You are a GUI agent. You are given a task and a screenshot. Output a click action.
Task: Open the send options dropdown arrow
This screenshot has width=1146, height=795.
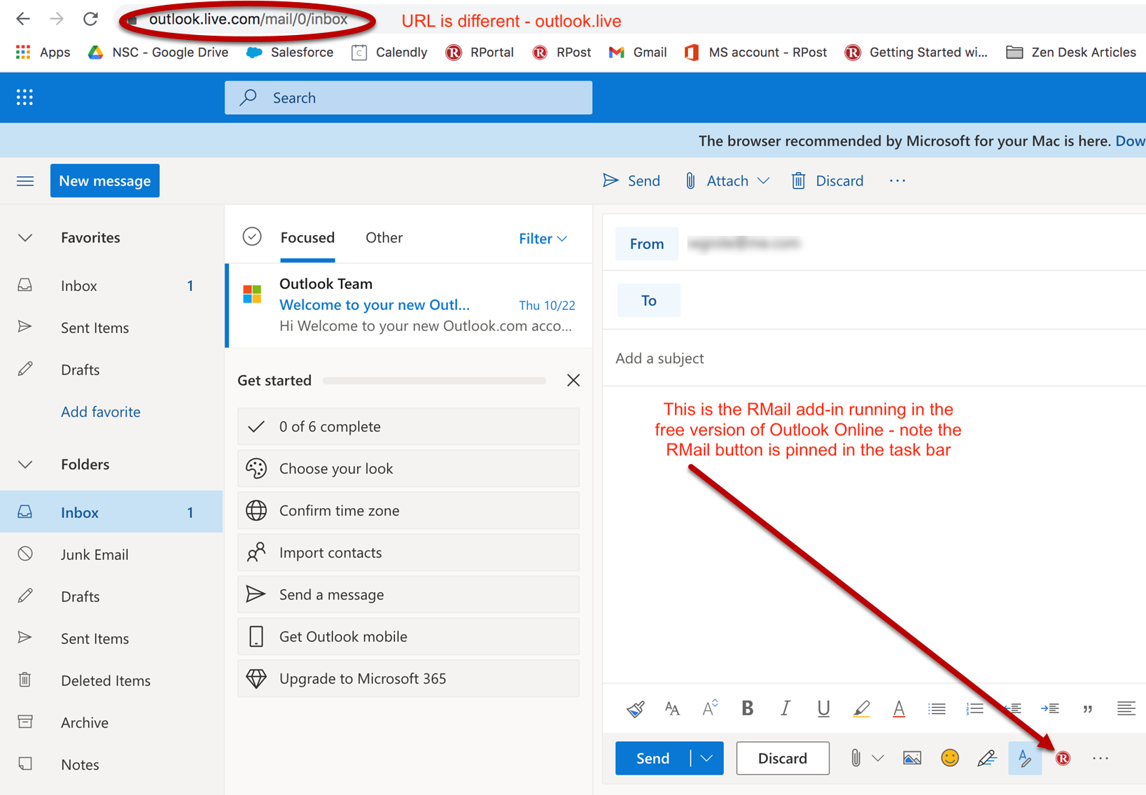click(707, 758)
